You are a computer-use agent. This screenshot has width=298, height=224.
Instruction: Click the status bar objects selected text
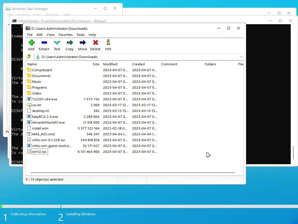click(45, 179)
